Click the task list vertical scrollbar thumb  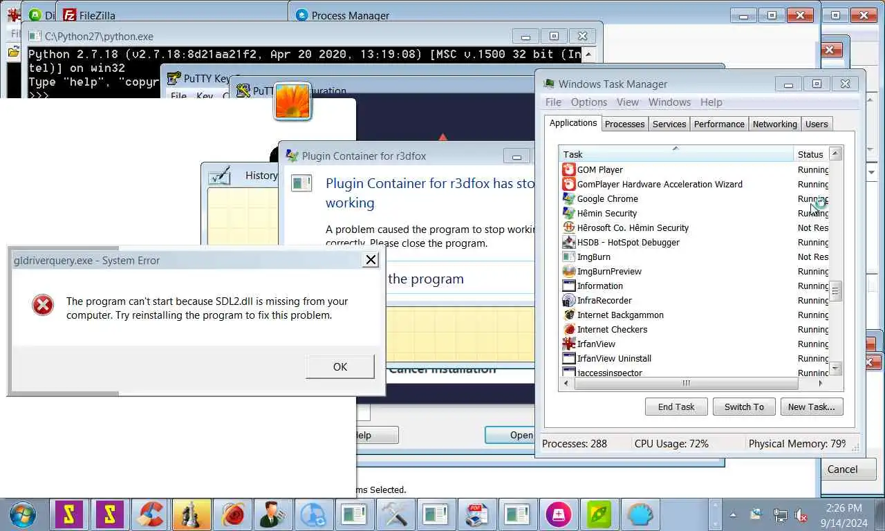coord(835,290)
